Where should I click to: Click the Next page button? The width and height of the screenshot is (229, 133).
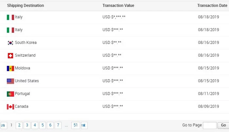tap(84, 125)
